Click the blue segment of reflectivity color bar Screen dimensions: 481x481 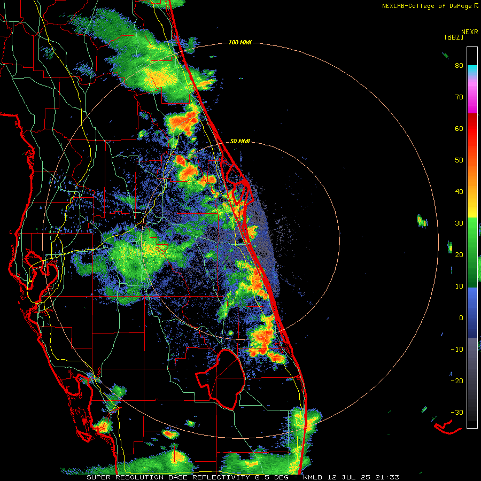pyautogui.click(x=472, y=312)
